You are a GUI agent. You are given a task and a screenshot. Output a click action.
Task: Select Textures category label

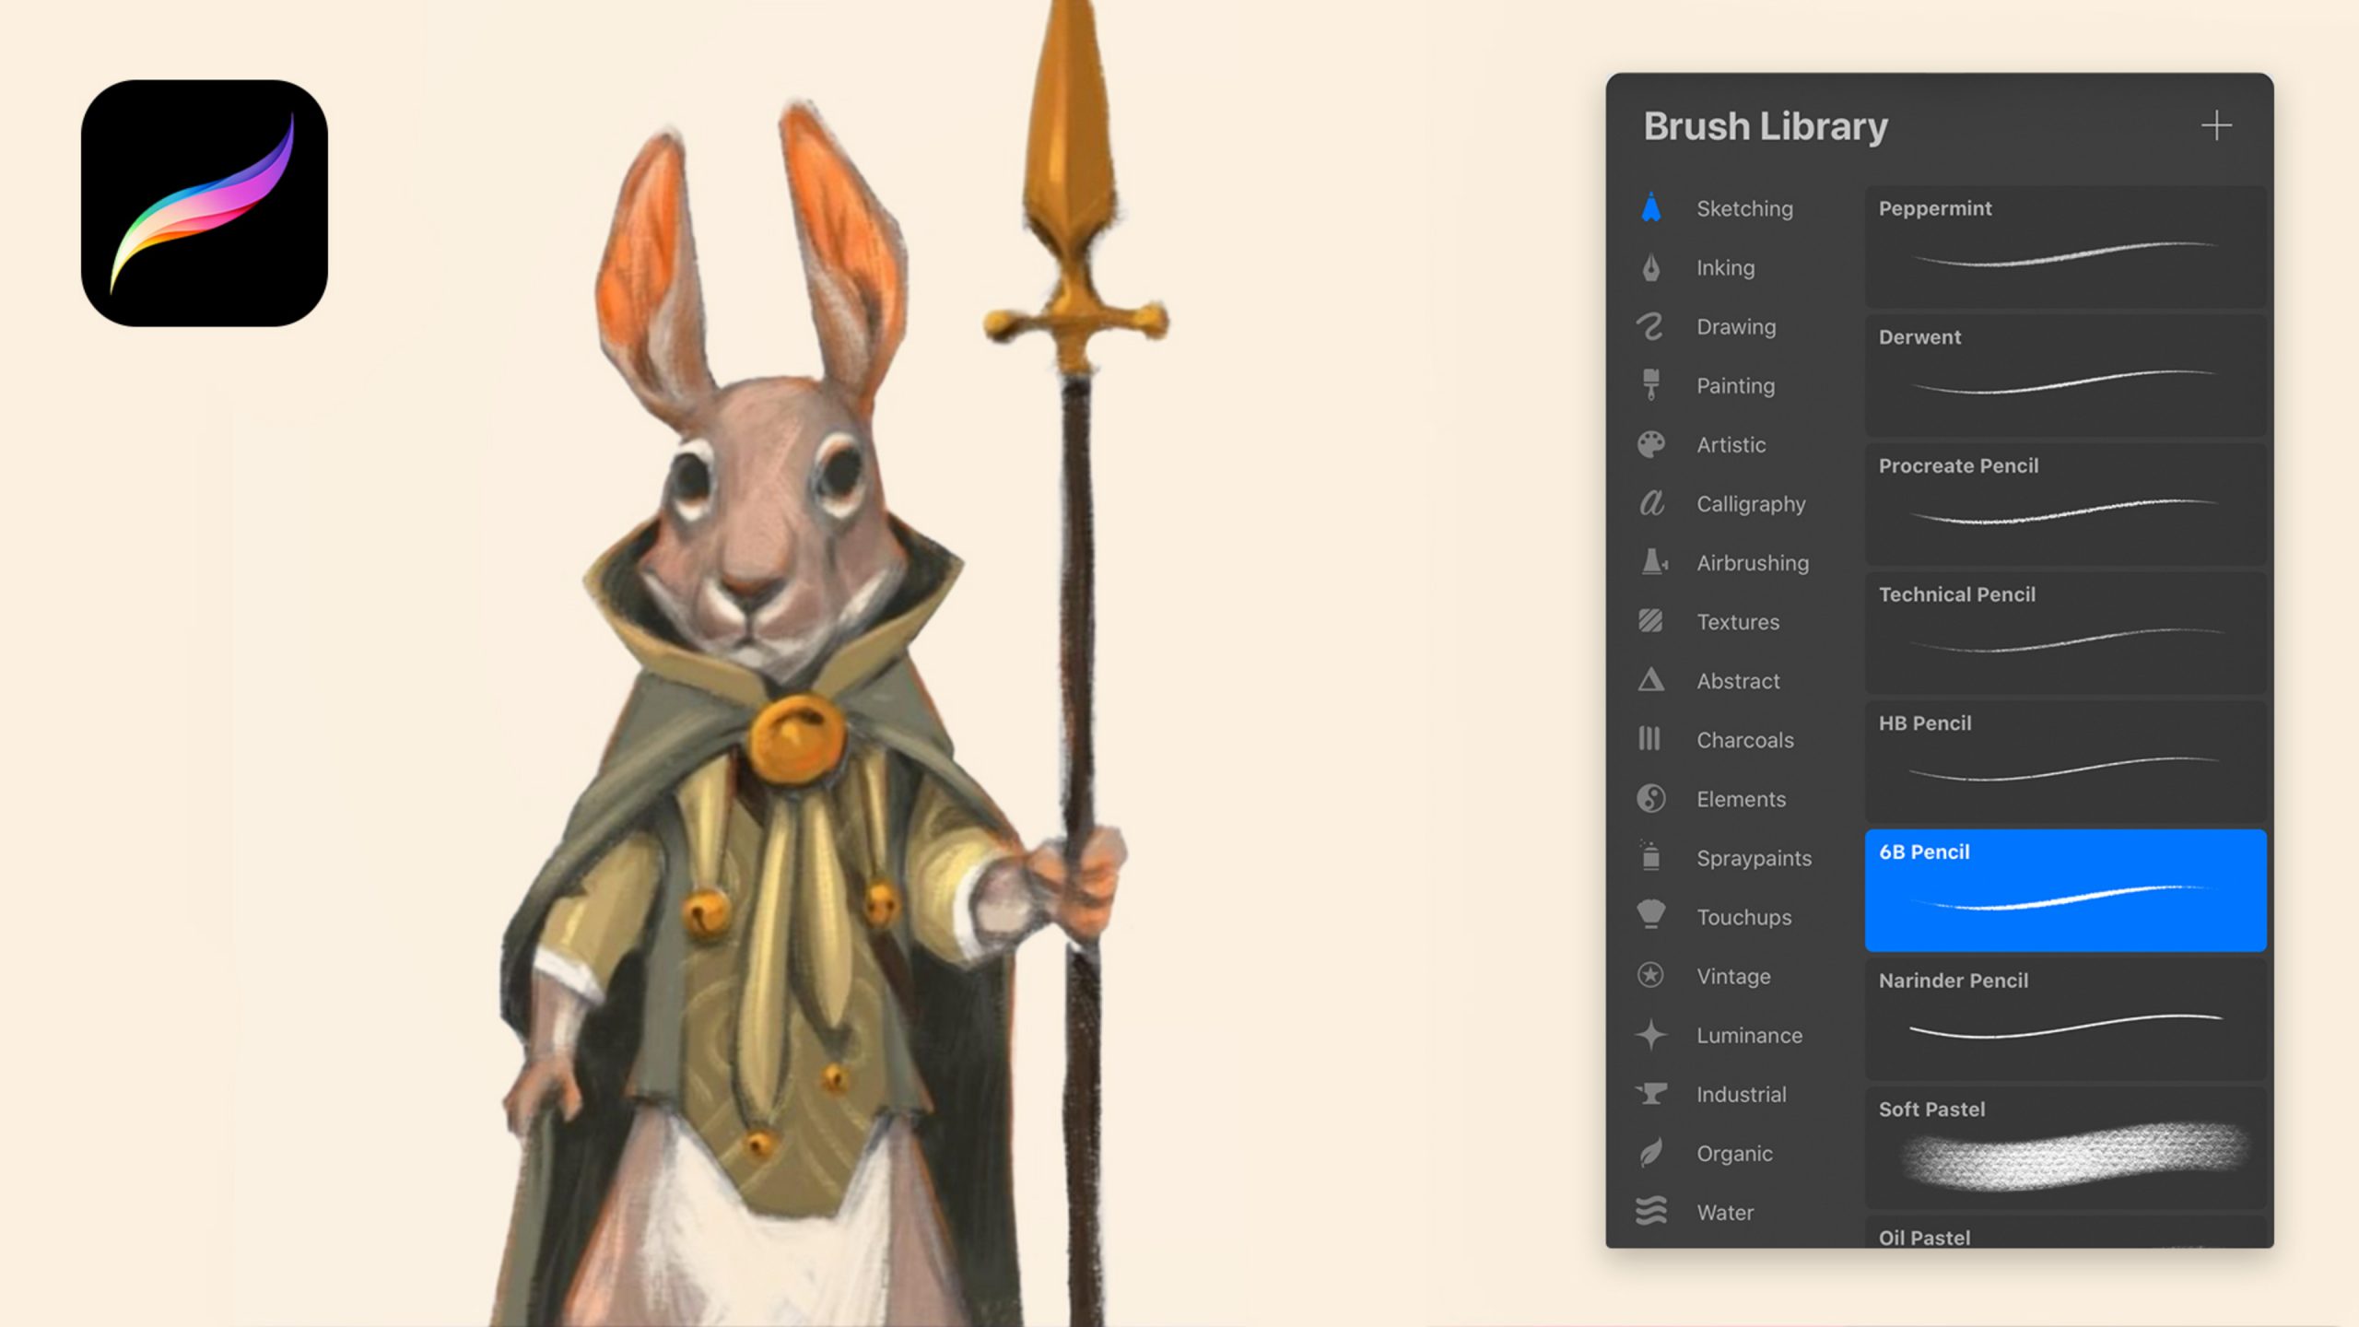(x=1738, y=622)
